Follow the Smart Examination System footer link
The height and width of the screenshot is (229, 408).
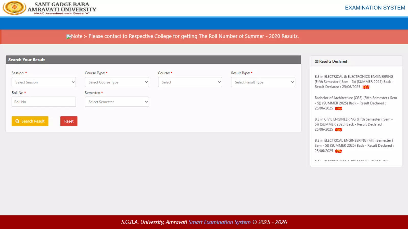[220, 222]
